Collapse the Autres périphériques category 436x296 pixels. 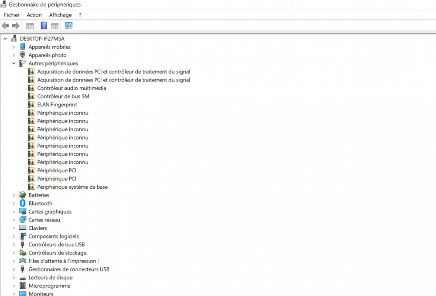coord(14,63)
